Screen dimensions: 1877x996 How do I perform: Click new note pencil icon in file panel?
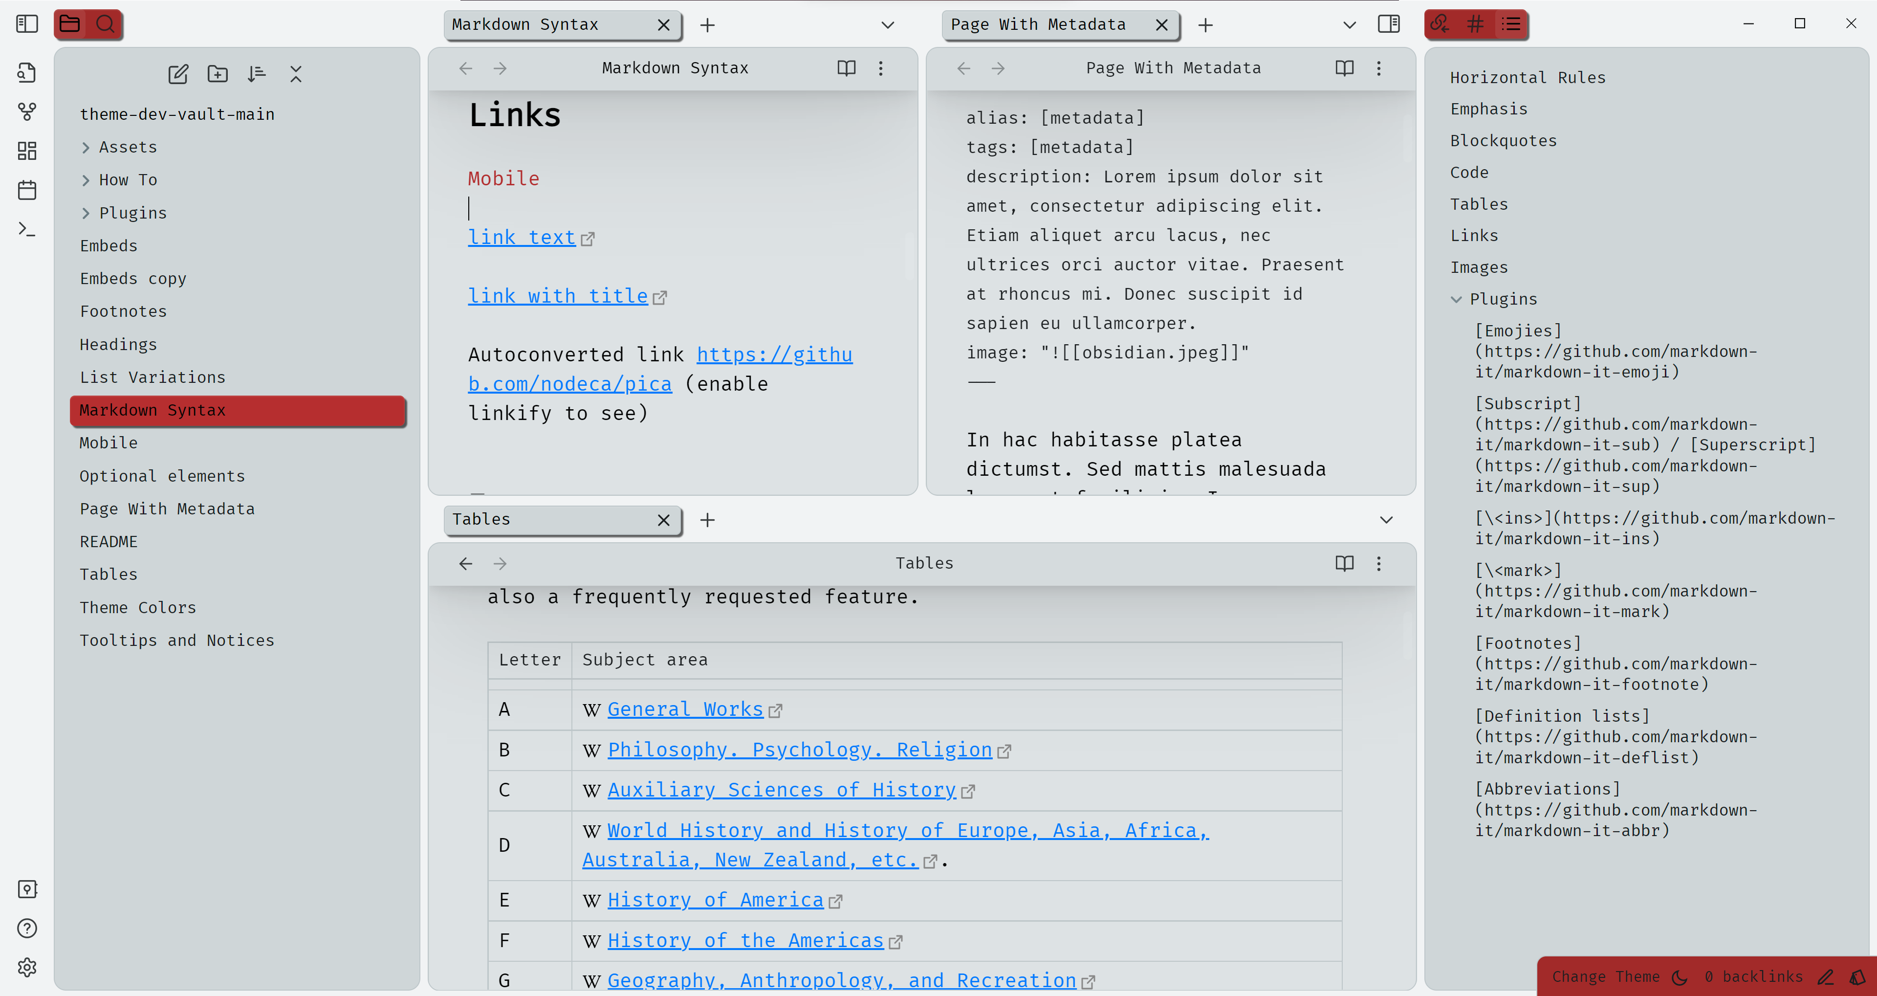tap(177, 74)
